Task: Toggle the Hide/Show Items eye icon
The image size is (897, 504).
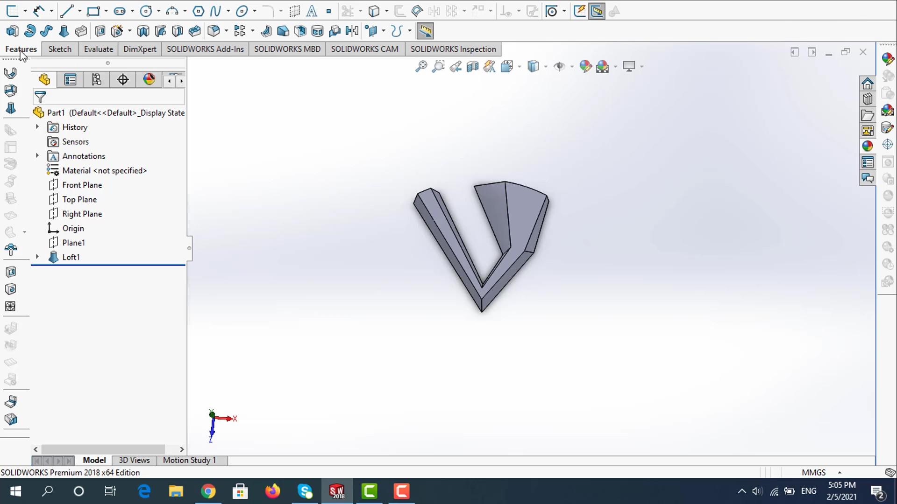Action: [559, 66]
